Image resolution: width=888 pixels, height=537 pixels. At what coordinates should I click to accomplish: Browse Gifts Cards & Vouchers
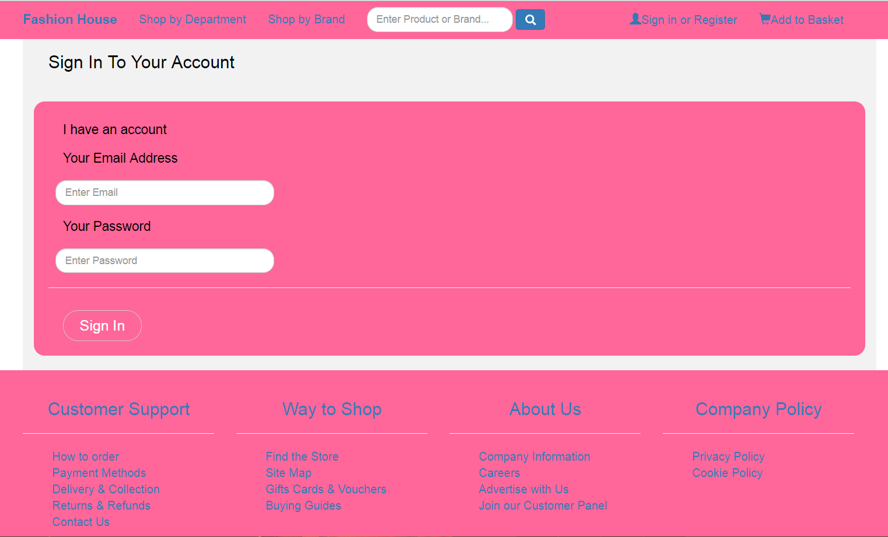coord(326,489)
